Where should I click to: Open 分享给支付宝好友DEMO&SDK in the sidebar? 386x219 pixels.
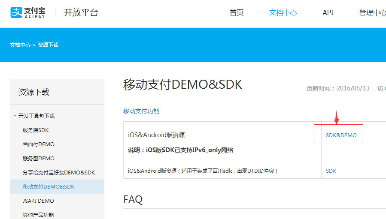tap(59, 173)
